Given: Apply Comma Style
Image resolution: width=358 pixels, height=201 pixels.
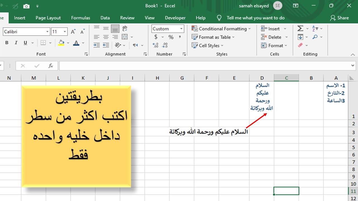Looking at the screenshot, I should pos(180,37).
